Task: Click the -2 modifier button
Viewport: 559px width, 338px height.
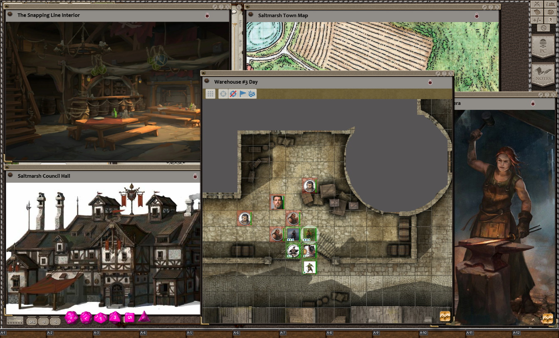Action: coord(43,321)
